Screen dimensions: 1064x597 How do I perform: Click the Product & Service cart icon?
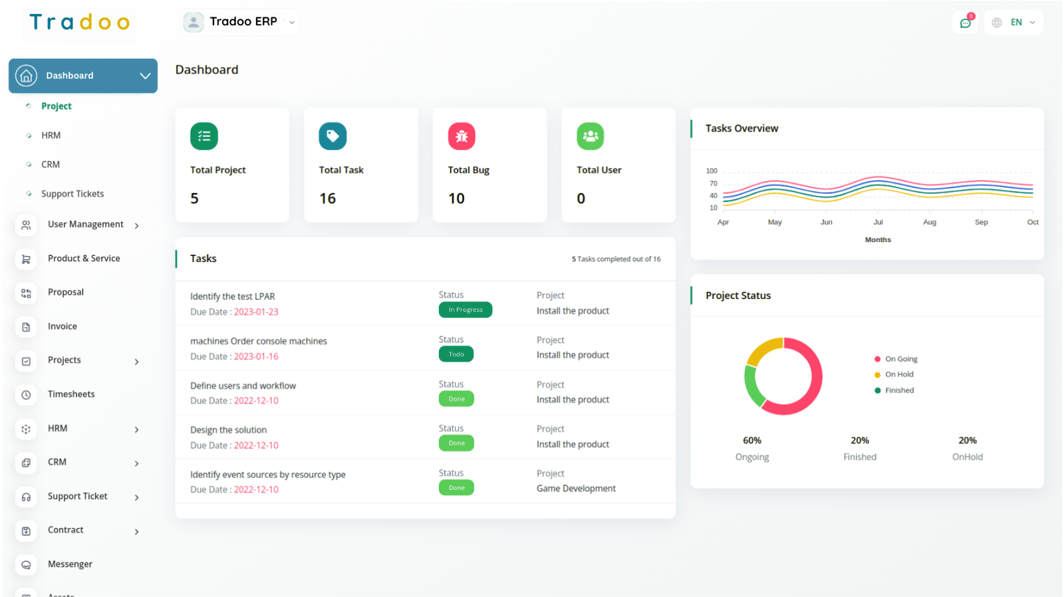[26, 259]
